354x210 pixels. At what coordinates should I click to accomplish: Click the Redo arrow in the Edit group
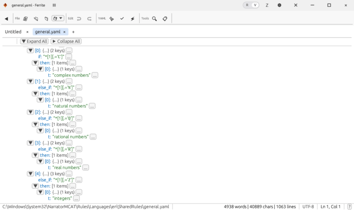(x=89, y=19)
